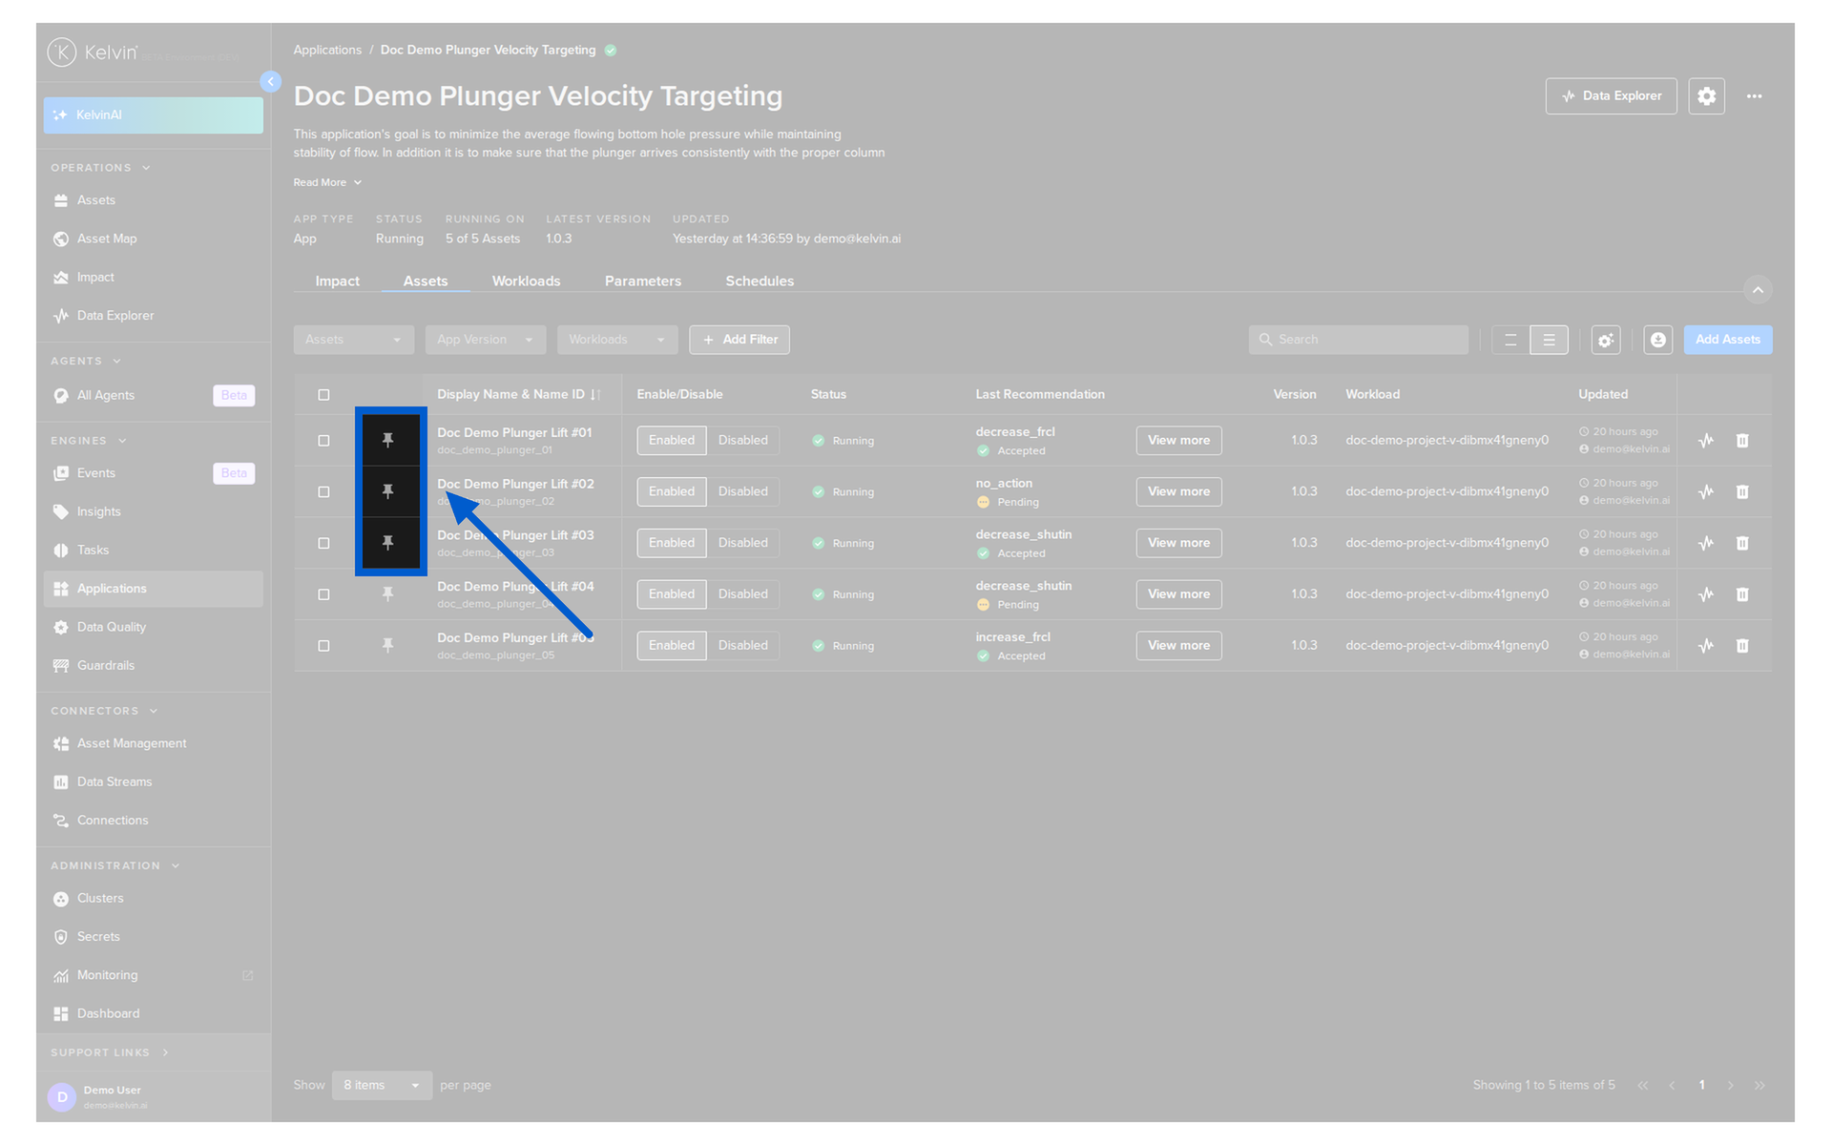This screenshot has width=1832, height=1145.
Task: Click the Kelvin logo
Action: pos(94,52)
